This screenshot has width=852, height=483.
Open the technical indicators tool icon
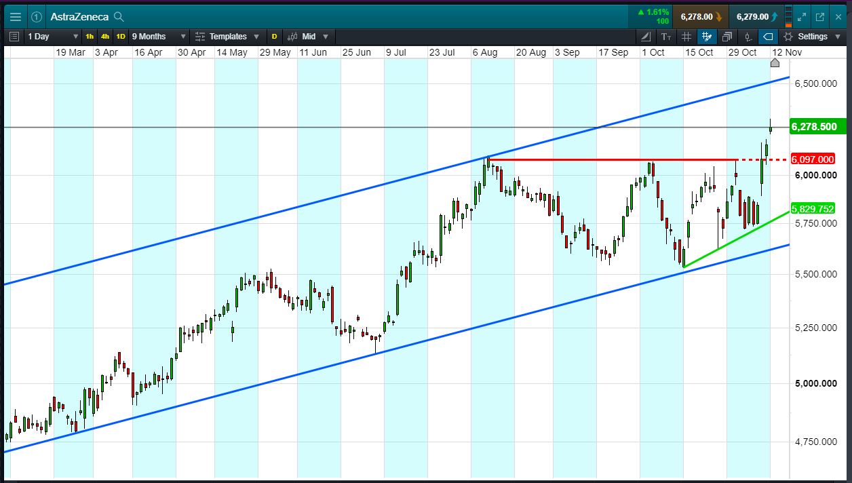coord(646,37)
